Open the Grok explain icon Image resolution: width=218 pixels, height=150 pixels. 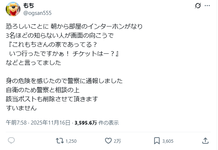[x=198, y=6]
